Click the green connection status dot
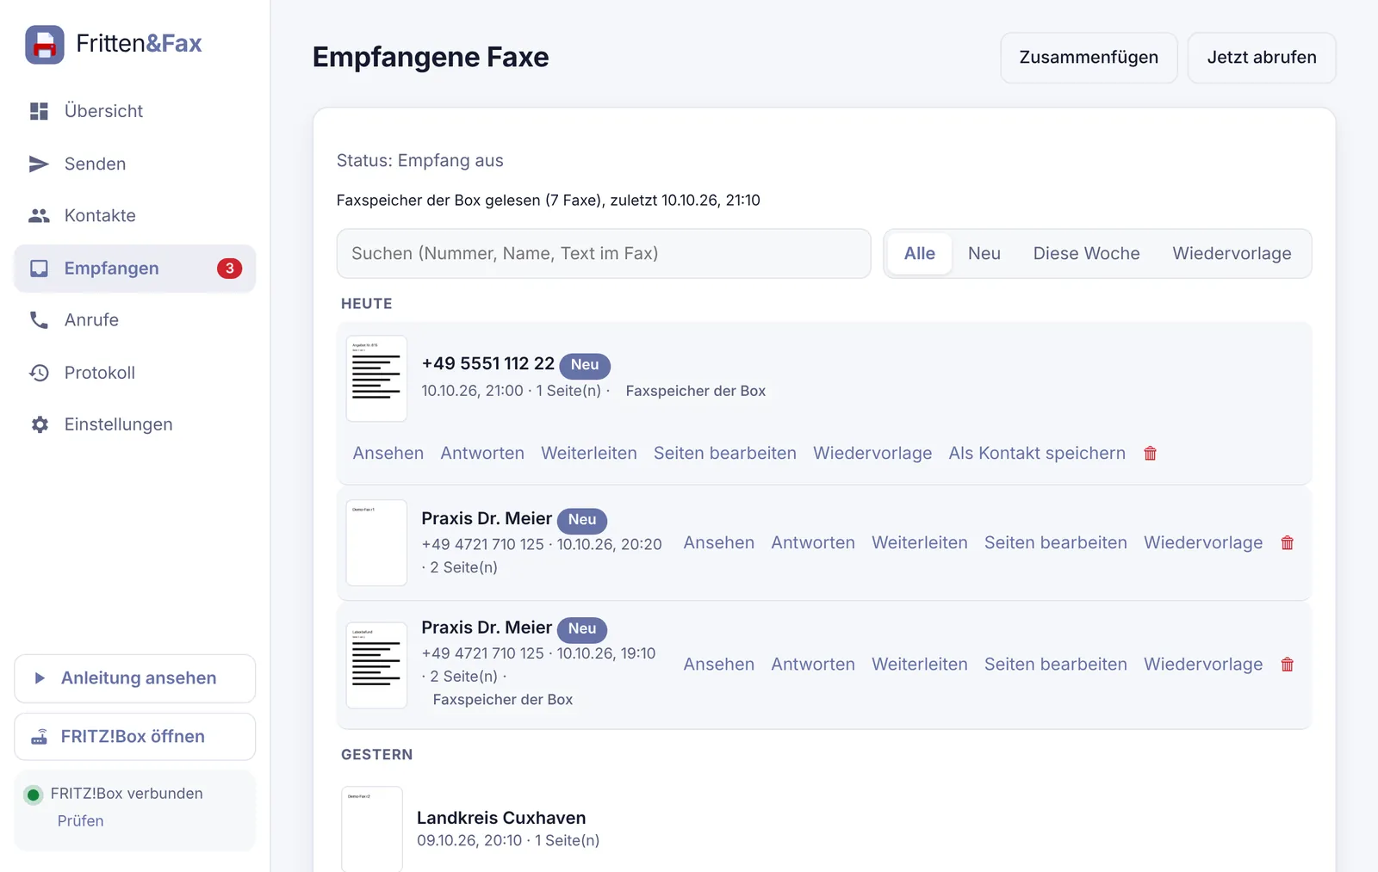Image resolution: width=1378 pixels, height=872 pixels. [x=34, y=795]
